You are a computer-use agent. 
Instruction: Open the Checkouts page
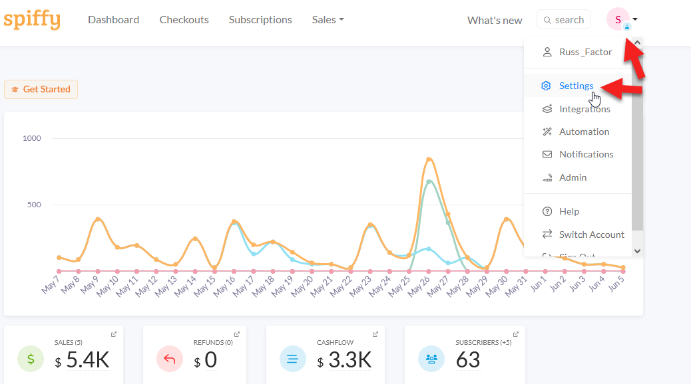click(184, 20)
